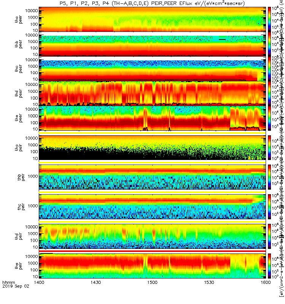The height and width of the screenshot is (304, 285).
Task: Click inside the the peir ion spectrogram
Action: click(152, 266)
